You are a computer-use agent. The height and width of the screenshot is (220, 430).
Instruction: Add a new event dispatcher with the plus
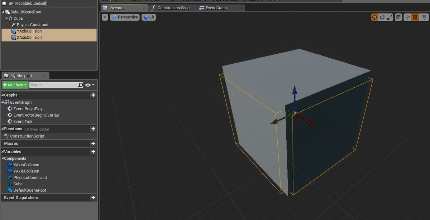(93, 197)
